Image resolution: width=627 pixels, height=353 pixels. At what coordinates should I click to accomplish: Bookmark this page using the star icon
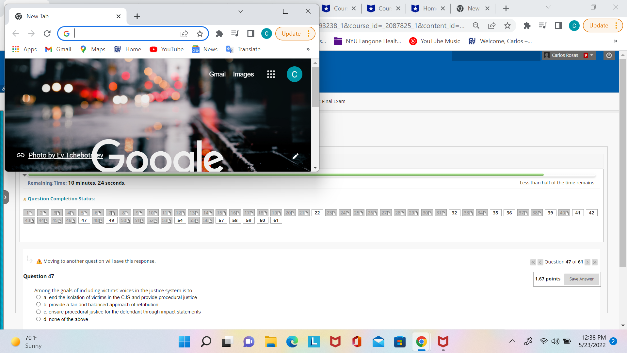click(x=200, y=33)
